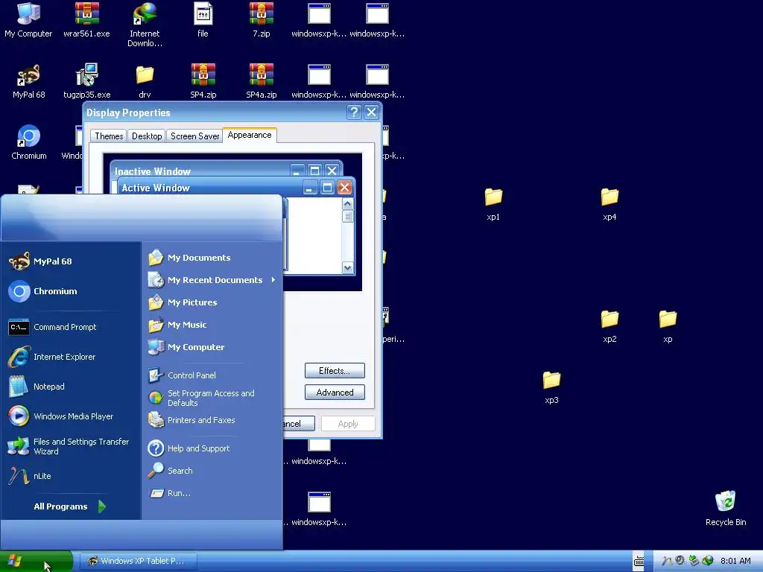Open MyPal 68 desktop shortcut
This screenshot has width=763, height=572.
[28, 81]
